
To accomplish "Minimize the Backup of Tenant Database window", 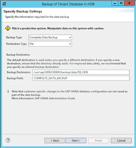I will pyautogui.click(x=115, y=3).
